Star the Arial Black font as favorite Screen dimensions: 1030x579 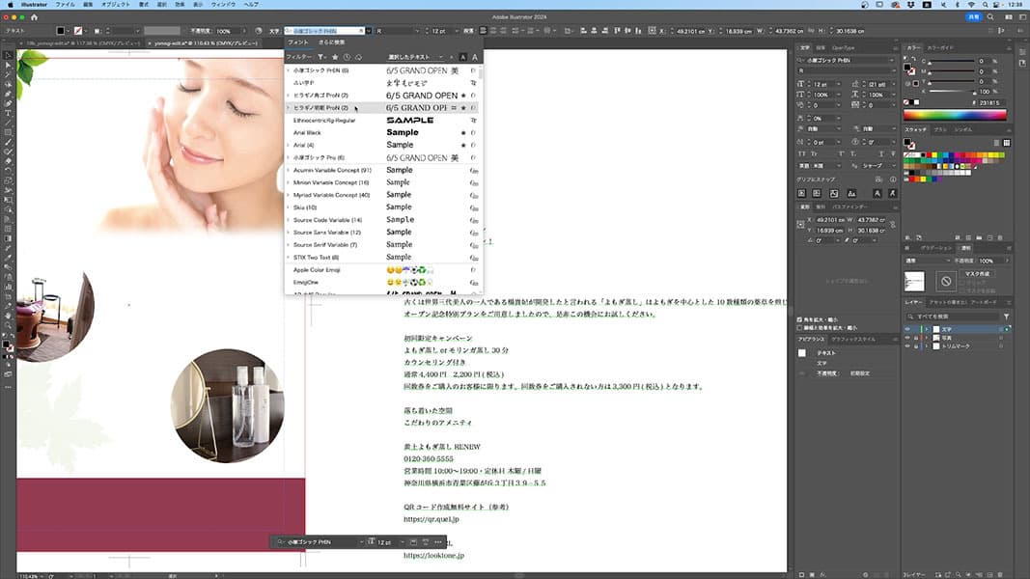tap(463, 132)
